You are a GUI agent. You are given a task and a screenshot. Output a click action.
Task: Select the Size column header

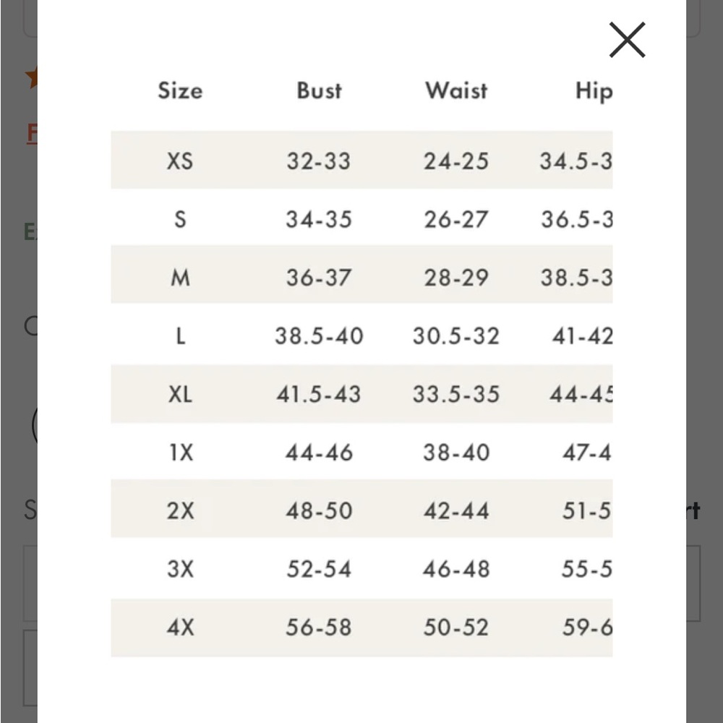click(x=180, y=90)
